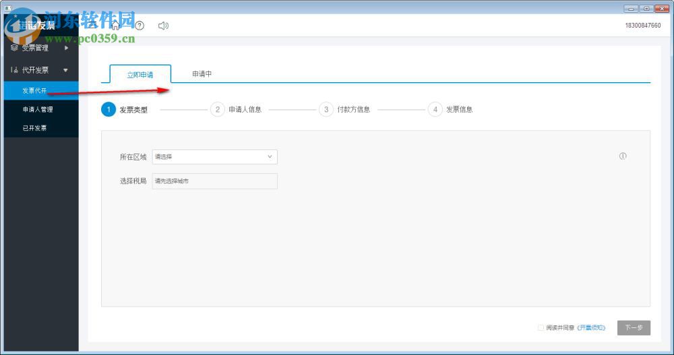Open 已开发票 in the sidebar
This screenshot has height=355, width=674.
(x=41, y=128)
